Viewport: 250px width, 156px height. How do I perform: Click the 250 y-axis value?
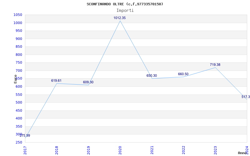tap(19, 143)
